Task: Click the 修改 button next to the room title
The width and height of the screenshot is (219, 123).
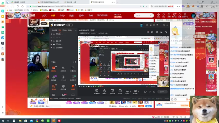Action: click(93, 30)
